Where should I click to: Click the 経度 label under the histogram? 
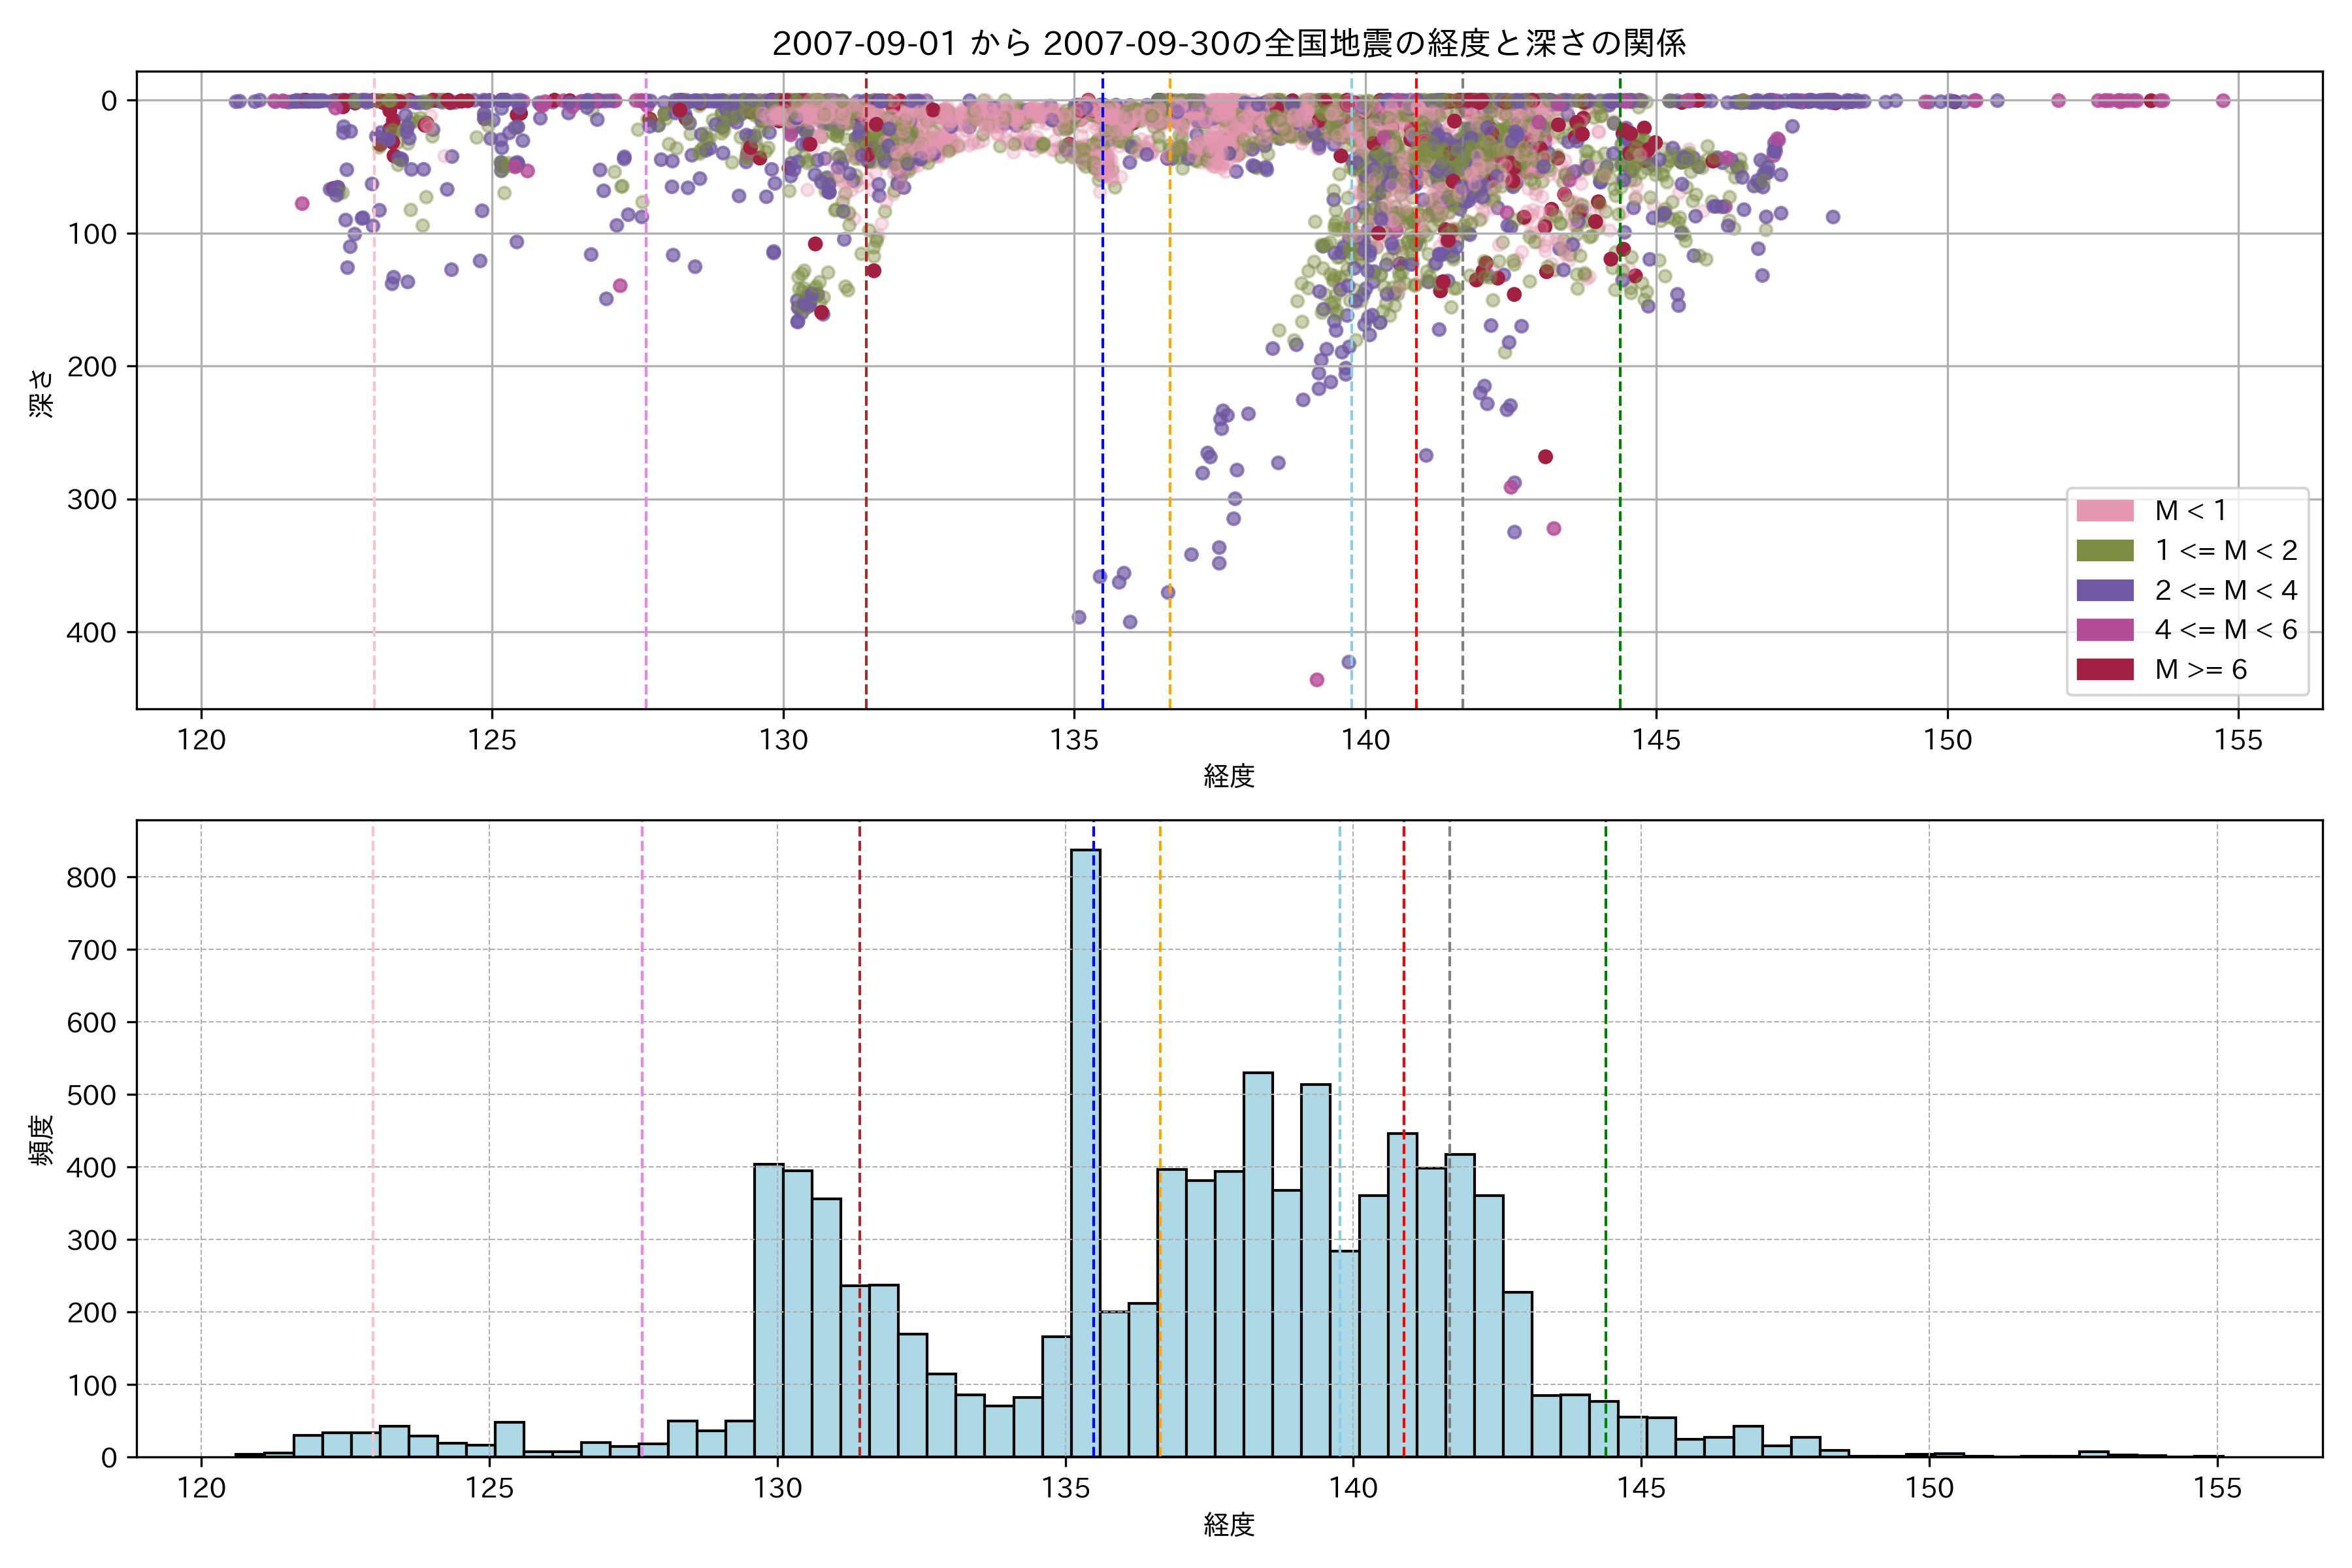1229,1525
